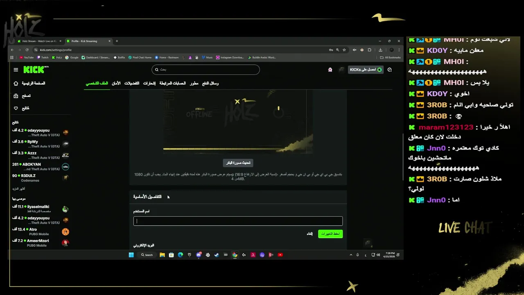Open the taskbar clock showing 7:29 PM
Viewport: 524px width, 295px height.
(x=388, y=255)
